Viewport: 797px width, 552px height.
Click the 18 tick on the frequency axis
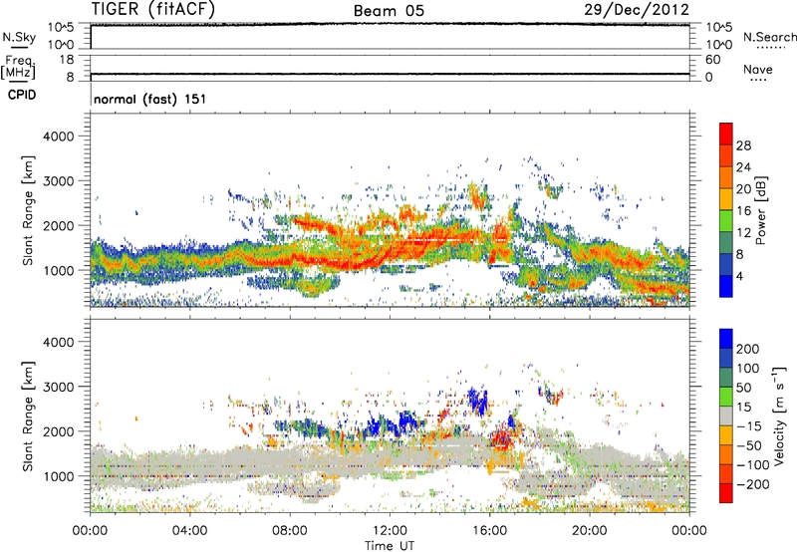click(67, 60)
